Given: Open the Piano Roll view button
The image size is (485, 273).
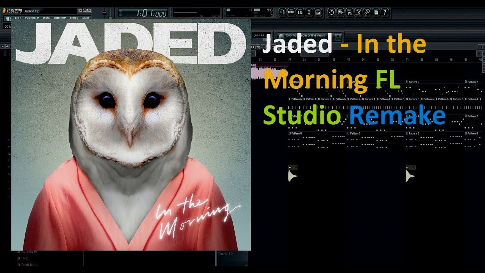Looking at the screenshot, I should 300,13.
